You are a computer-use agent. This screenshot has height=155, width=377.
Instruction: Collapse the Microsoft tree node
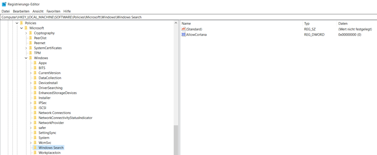(x=21, y=28)
